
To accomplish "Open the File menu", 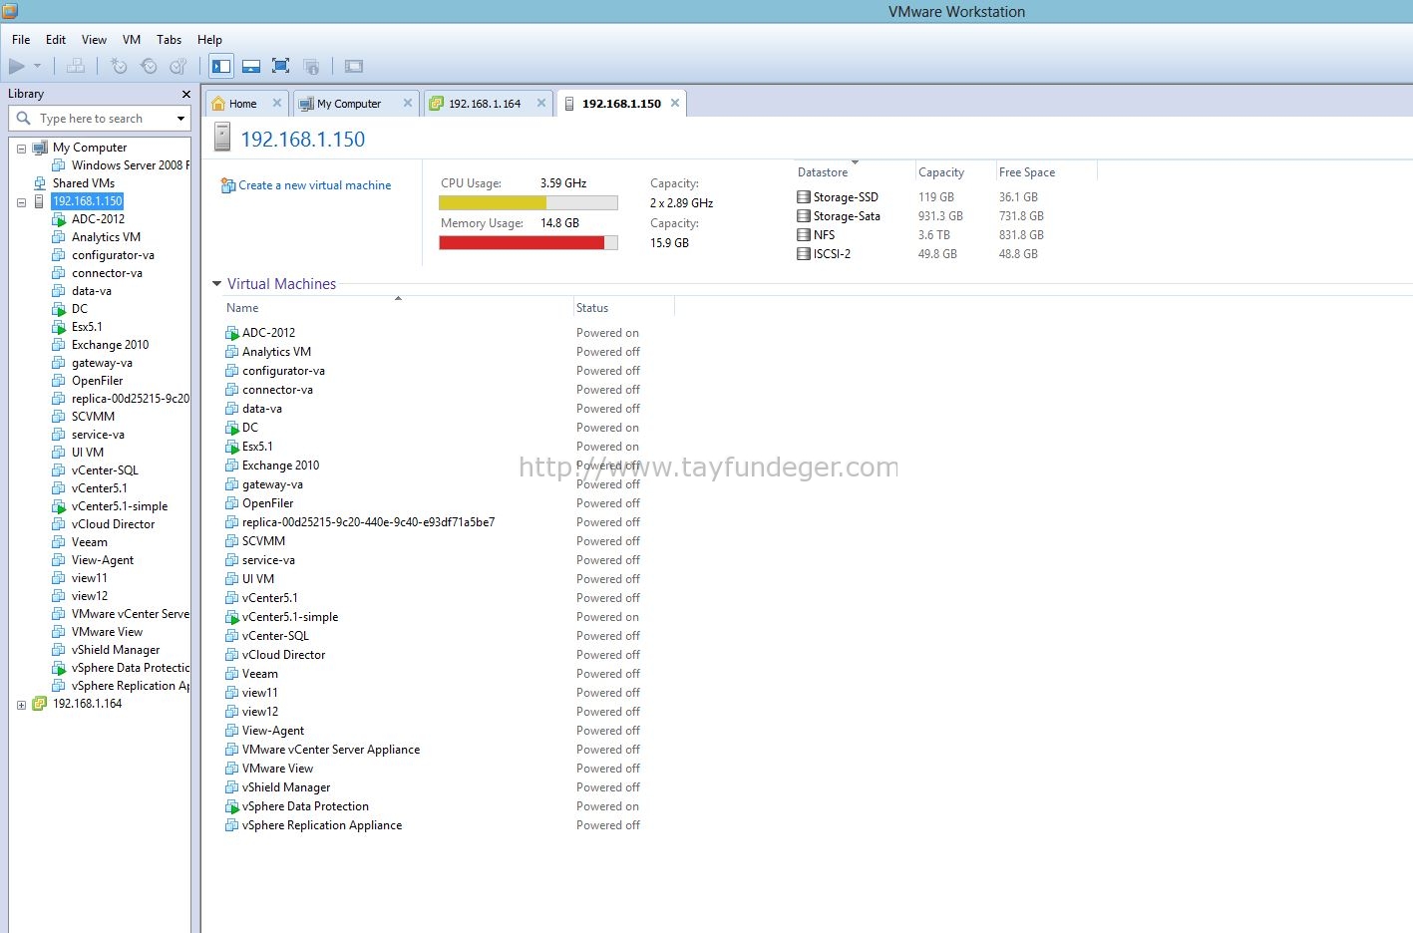I will pos(21,40).
